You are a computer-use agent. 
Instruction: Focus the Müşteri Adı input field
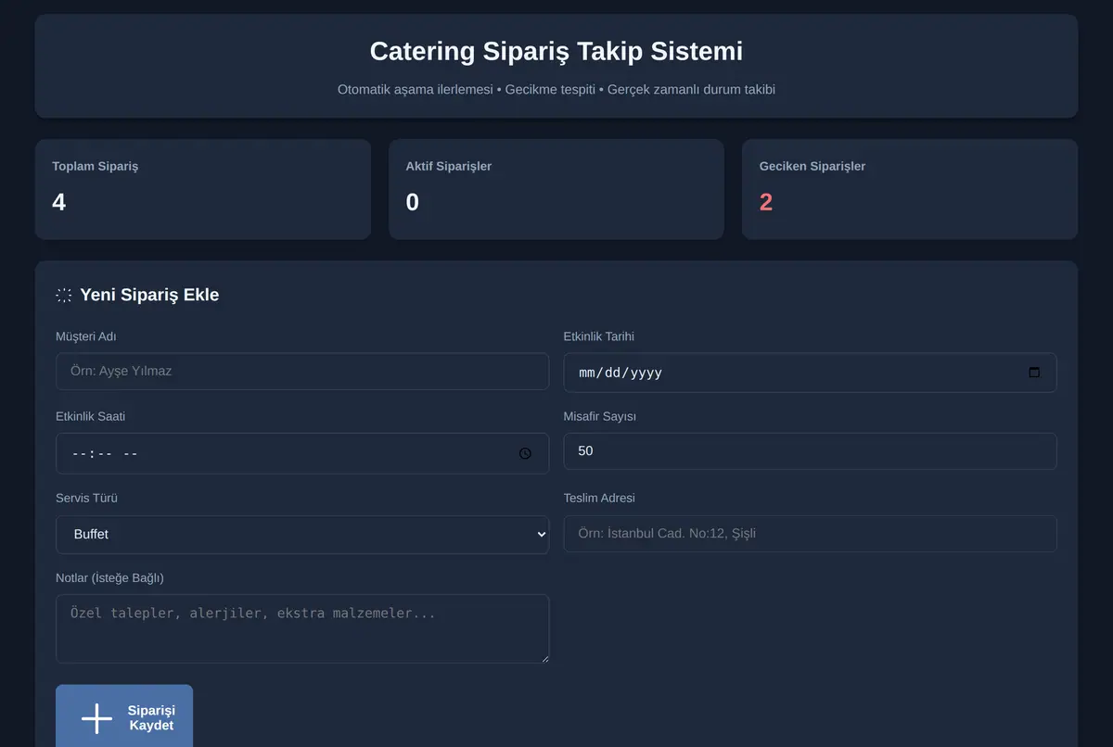point(302,371)
